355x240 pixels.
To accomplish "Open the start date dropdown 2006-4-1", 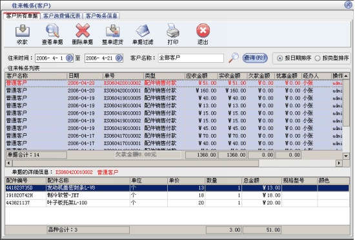I will tap(70, 58).
